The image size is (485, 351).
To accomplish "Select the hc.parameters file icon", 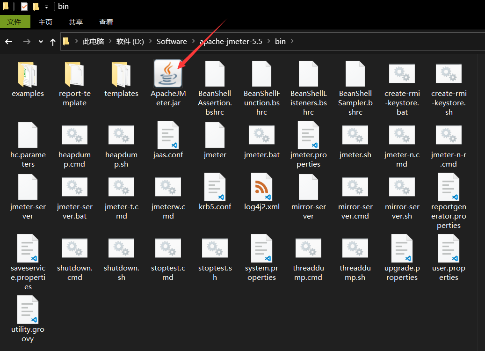I will (x=28, y=135).
